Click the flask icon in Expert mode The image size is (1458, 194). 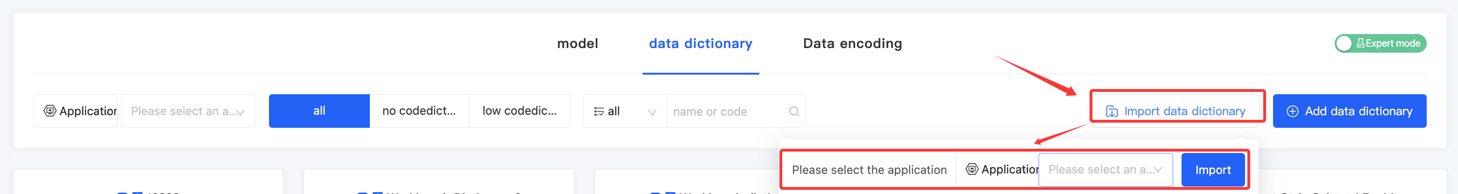click(1360, 43)
